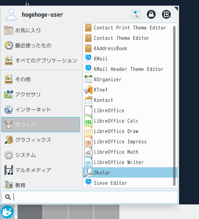Screen dimensions: 199x219
Task: Click the application list scrollbar
Action: 174,106
